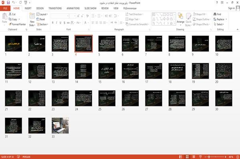Click the zoom out minus button

pyautogui.click(x=206, y=157)
